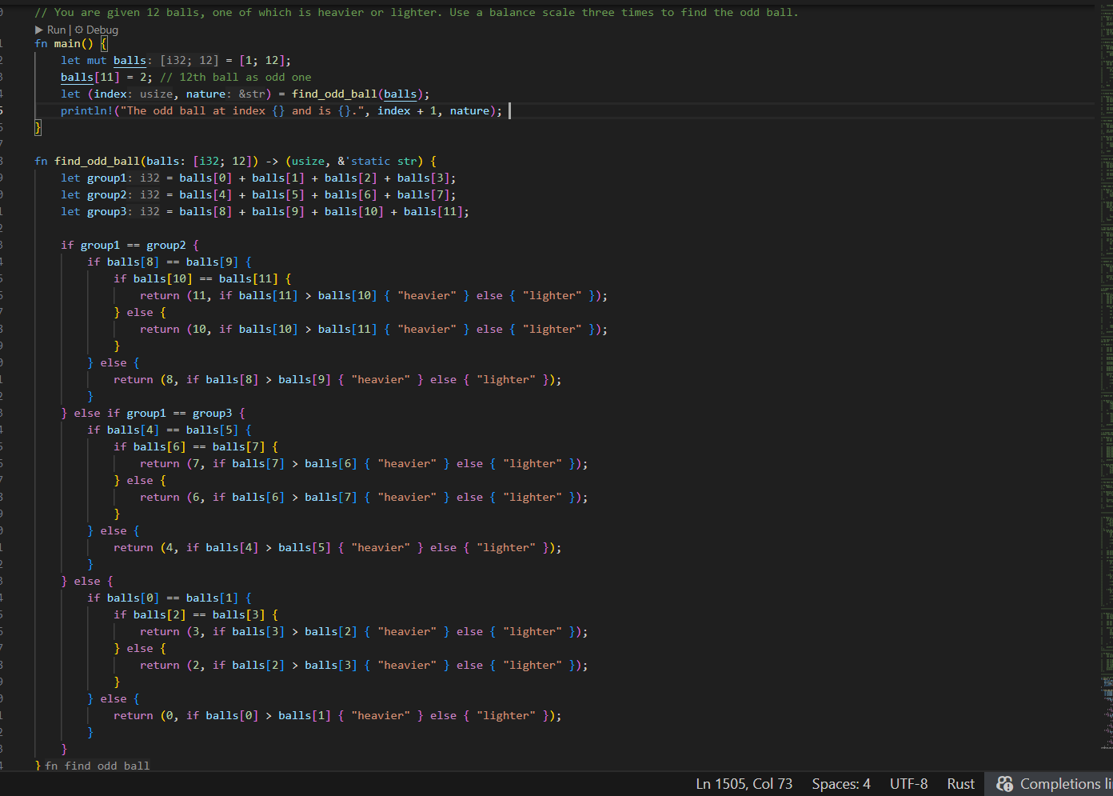This screenshot has height=796, width=1113.
Task: Change indentation via Spaces: 4
Action: (x=840, y=784)
